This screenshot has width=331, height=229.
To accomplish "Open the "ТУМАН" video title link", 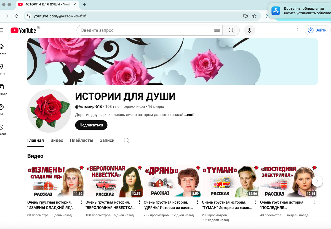I will click(x=227, y=205).
